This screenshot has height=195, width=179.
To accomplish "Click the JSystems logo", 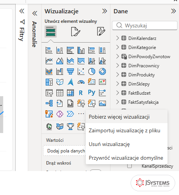I will 153,183.
